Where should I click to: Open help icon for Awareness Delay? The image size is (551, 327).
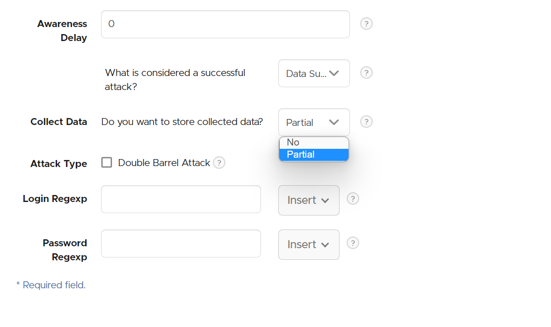(x=366, y=24)
